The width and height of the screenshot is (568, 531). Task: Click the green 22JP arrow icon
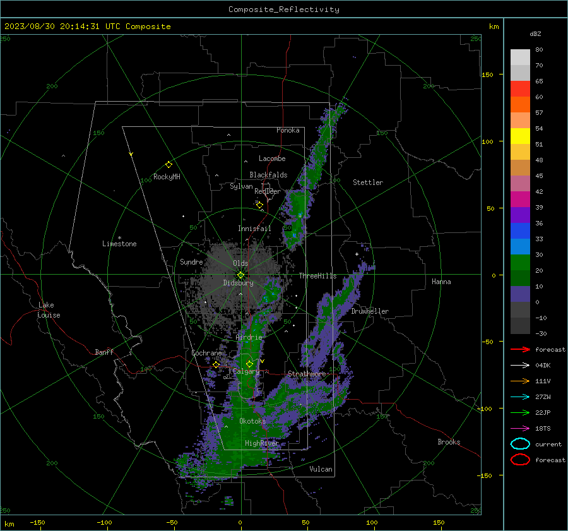coord(520,412)
